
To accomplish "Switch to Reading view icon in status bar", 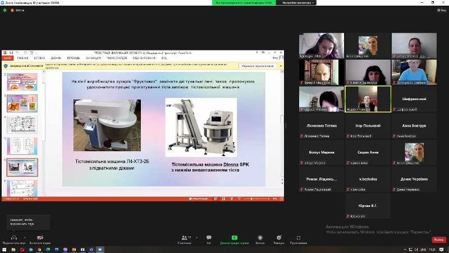I will click(231, 199).
